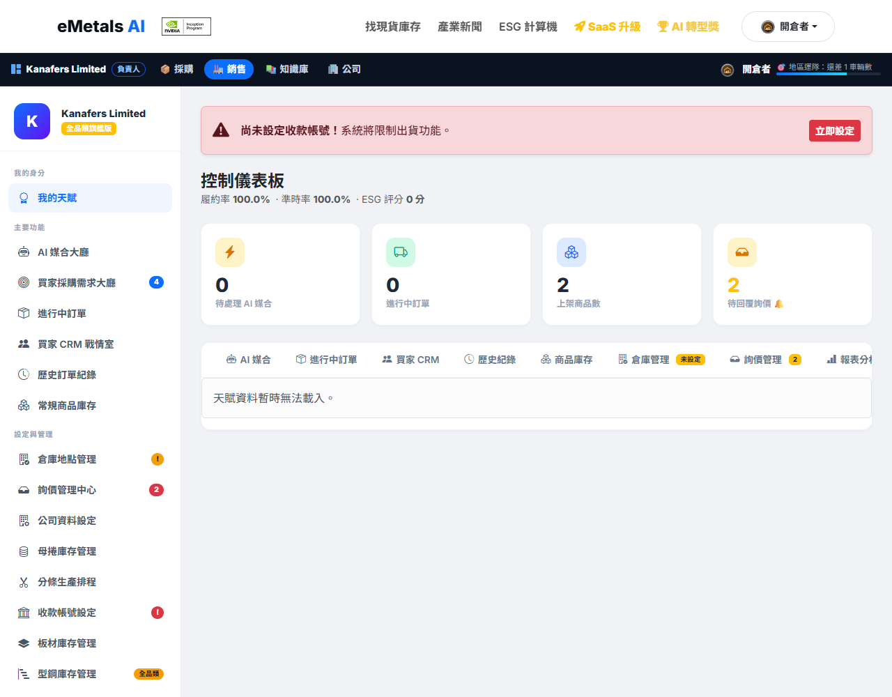Switch to the 報表分析 dashboard tab
This screenshot has height=697, width=892.
[x=849, y=360]
